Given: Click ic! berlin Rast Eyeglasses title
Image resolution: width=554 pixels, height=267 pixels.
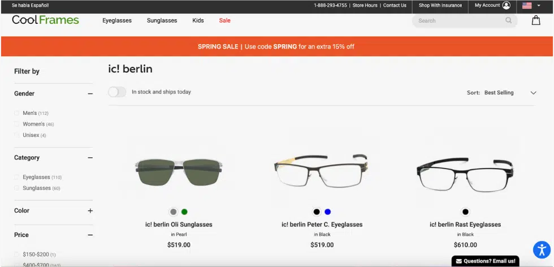Looking at the screenshot, I should (465, 225).
